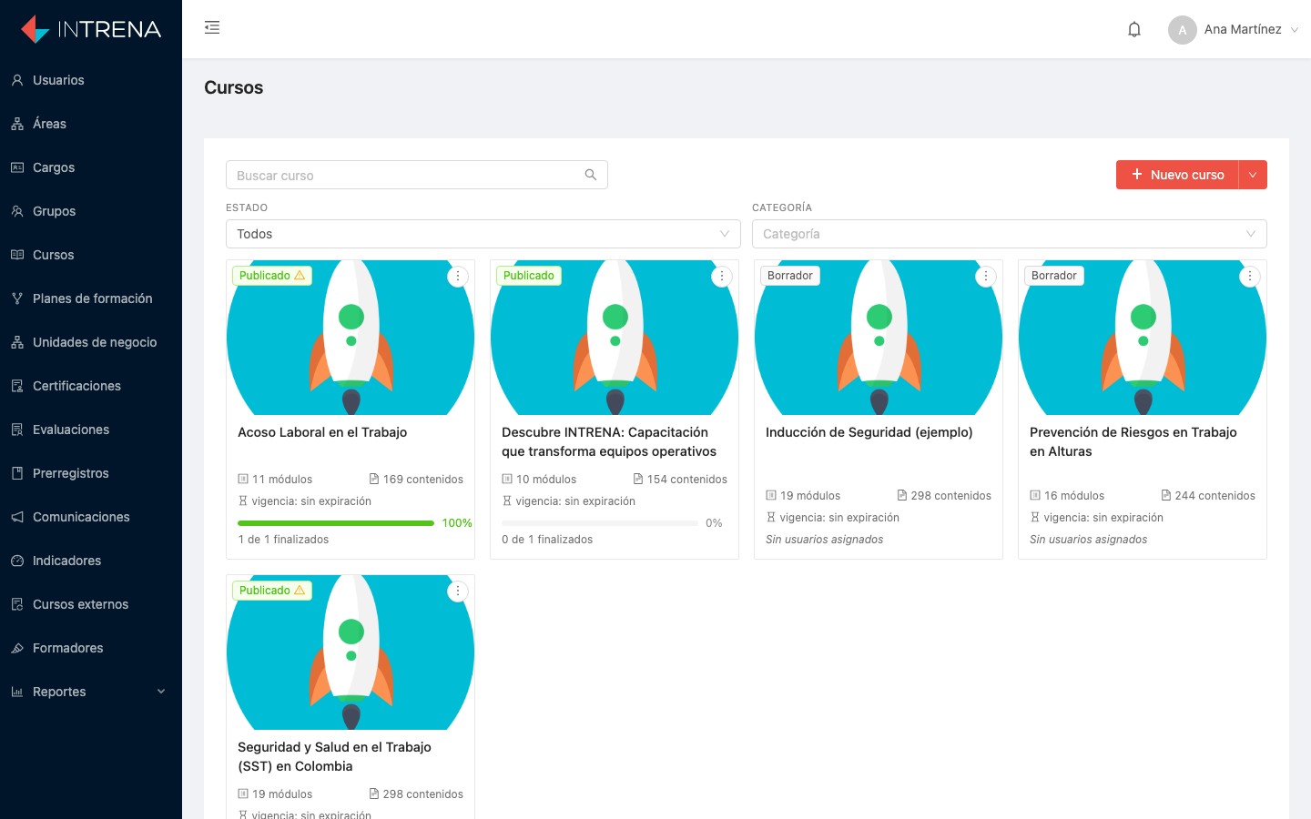Screen dimensions: 1311x819
Task: Click the Indicadores dashboard icon in the sidebar
Action: click(17, 561)
